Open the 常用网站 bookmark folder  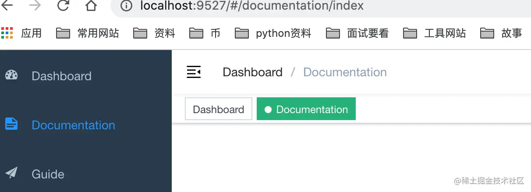point(88,33)
